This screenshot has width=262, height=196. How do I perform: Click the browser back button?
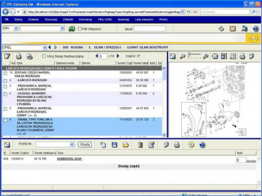click(x=6, y=12)
